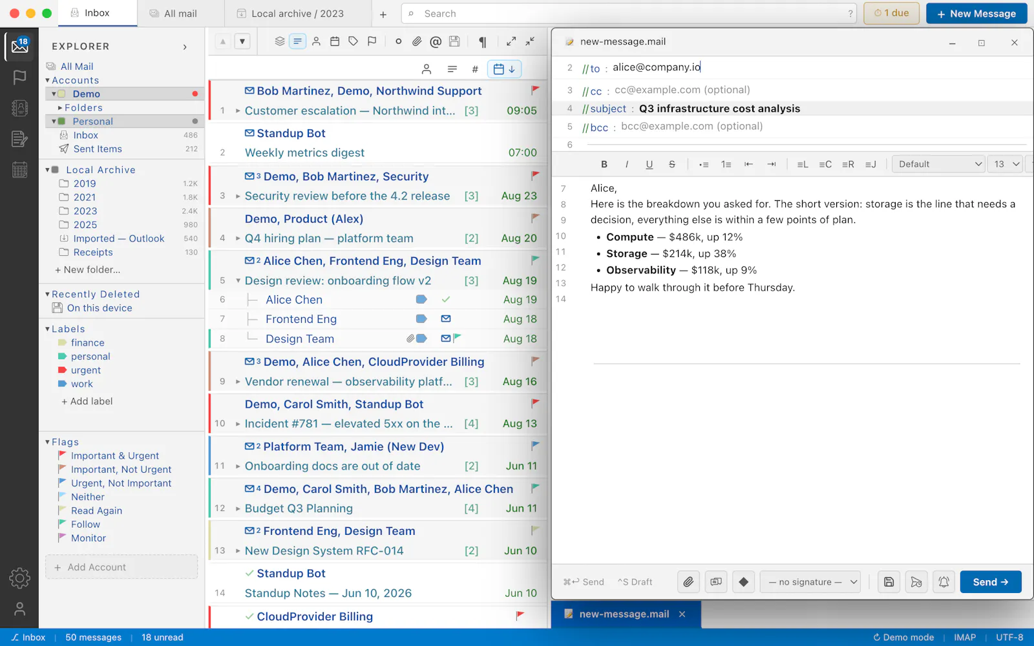Set a reminder with the bell icon
This screenshot has width=1034, height=646.
pos(944,582)
